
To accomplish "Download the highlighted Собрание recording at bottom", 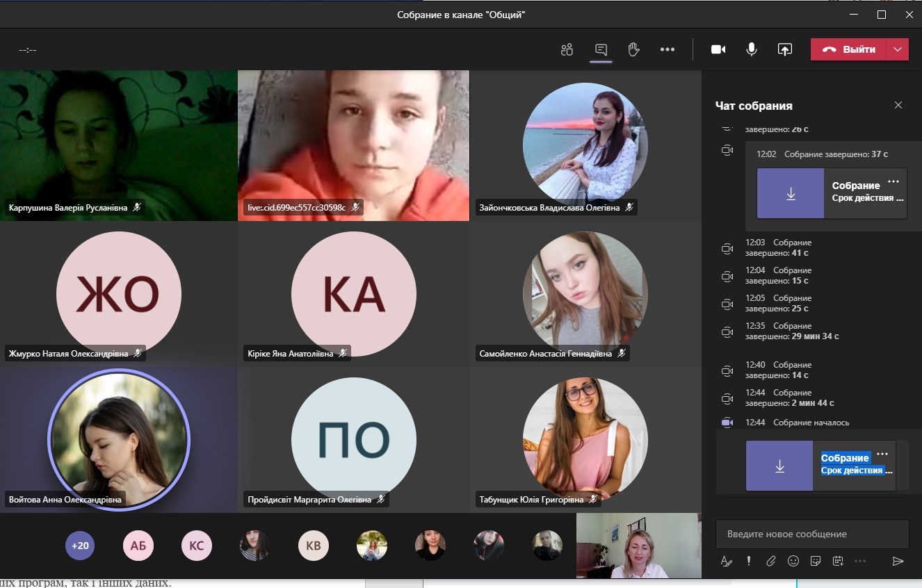I will point(779,466).
